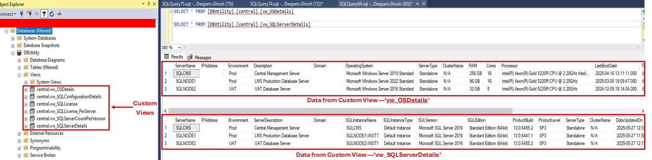Collapse the first SELECT statement outline toggle
This screenshot has width=652, height=160.
point(172,11)
